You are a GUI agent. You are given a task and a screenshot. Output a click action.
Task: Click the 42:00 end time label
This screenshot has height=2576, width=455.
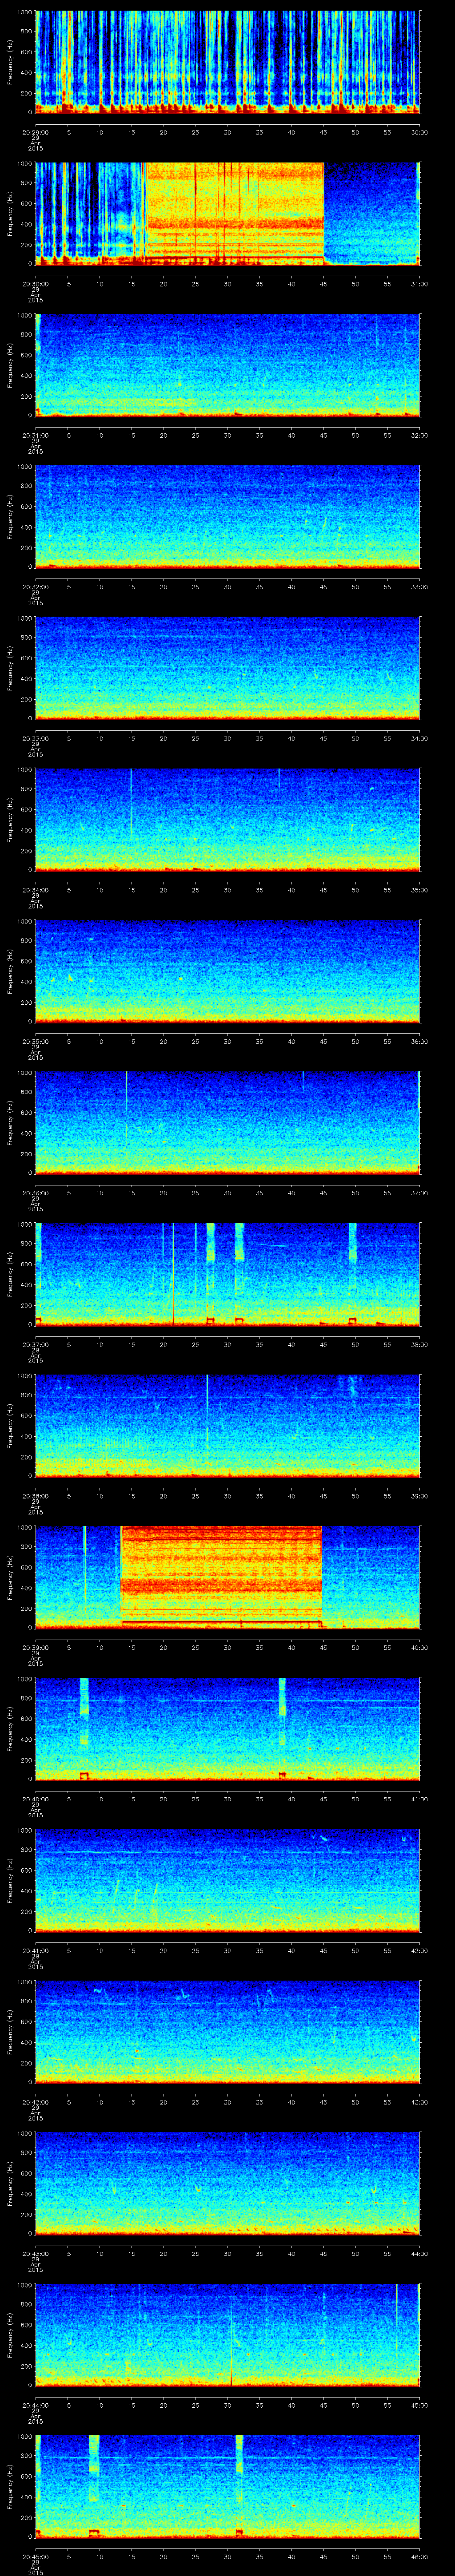pos(419,1950)
